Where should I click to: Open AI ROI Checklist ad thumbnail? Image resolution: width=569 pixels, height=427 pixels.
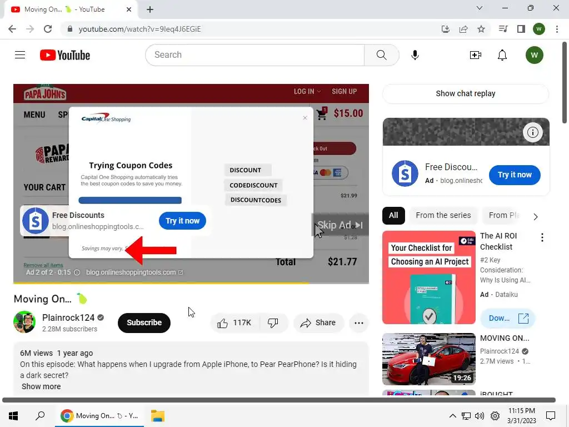click(429, 277)
